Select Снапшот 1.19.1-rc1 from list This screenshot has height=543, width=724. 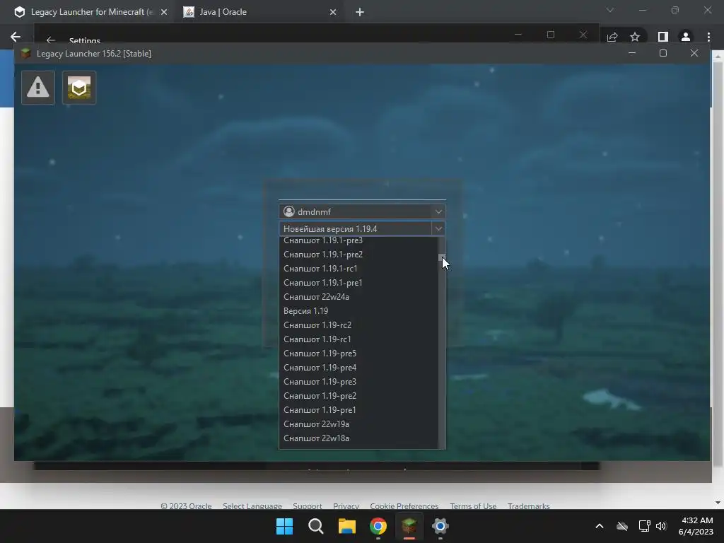[358, 268]
